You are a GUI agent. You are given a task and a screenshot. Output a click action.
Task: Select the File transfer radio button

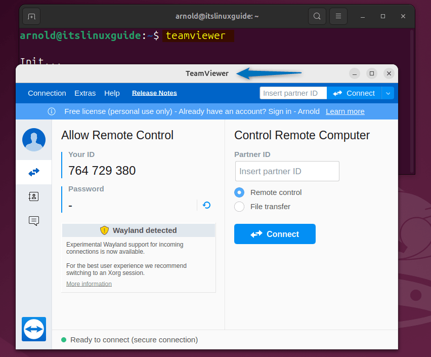(x=239, y=207)
